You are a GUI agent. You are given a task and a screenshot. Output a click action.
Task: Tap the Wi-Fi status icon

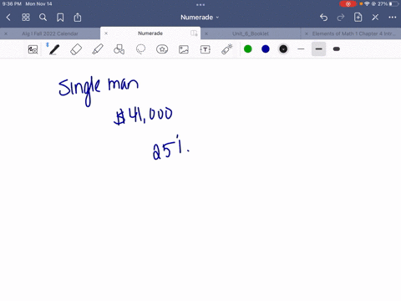point(367,4)
